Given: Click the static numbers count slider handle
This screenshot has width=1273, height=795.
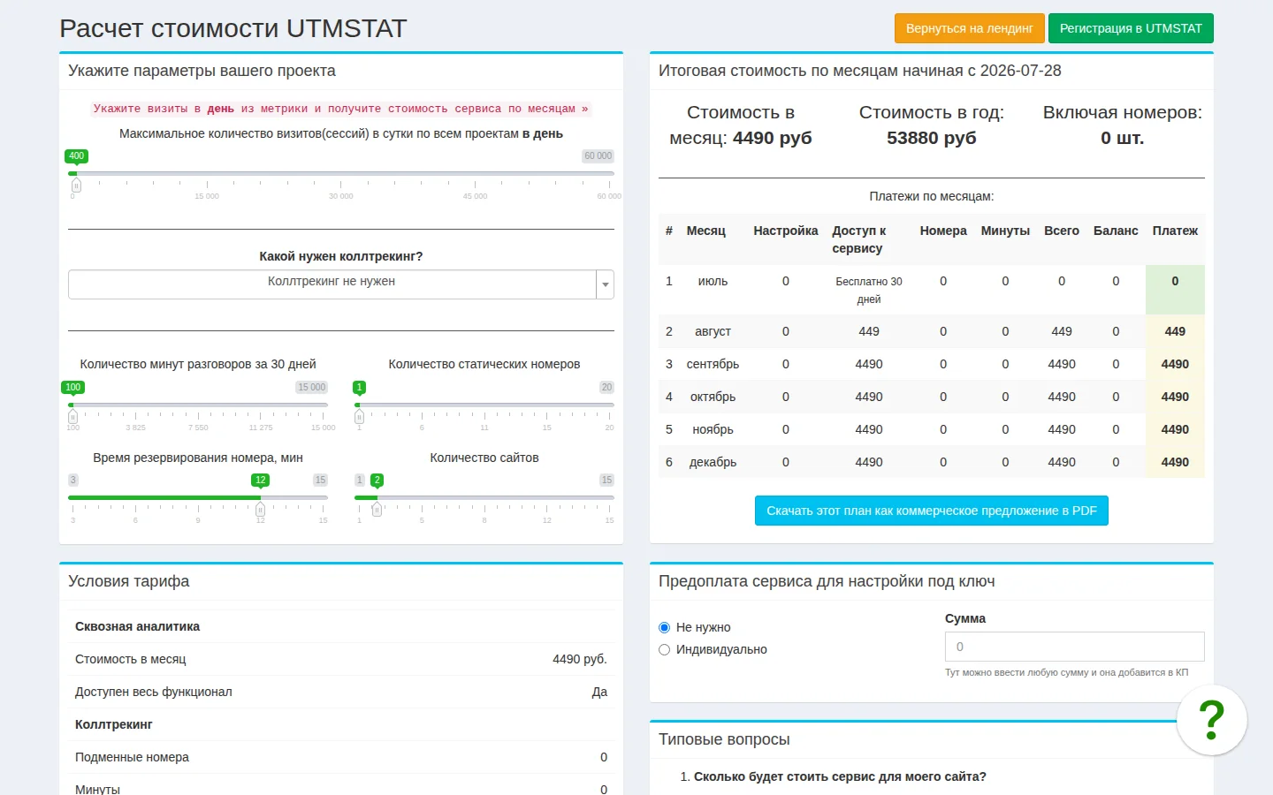Looking at the screenshot, I should coord(359,417).
